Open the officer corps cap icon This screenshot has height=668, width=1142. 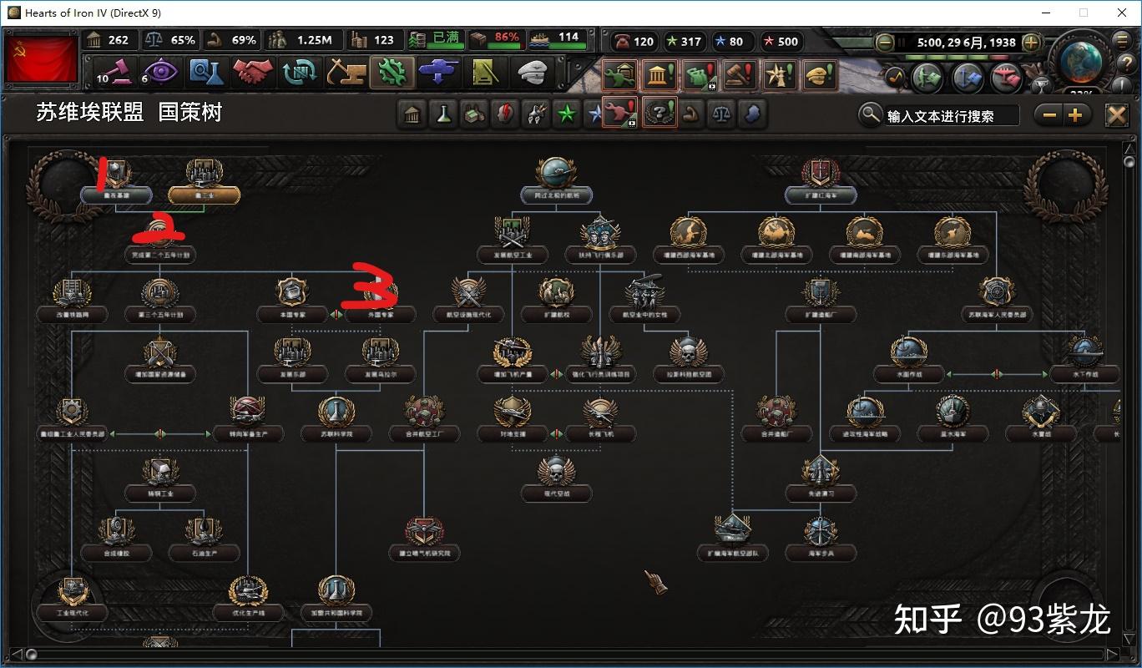(533, 73)
